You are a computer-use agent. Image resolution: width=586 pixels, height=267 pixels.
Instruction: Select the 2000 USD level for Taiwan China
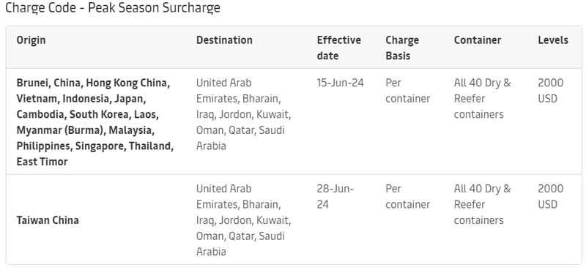[x=551, y=197]
